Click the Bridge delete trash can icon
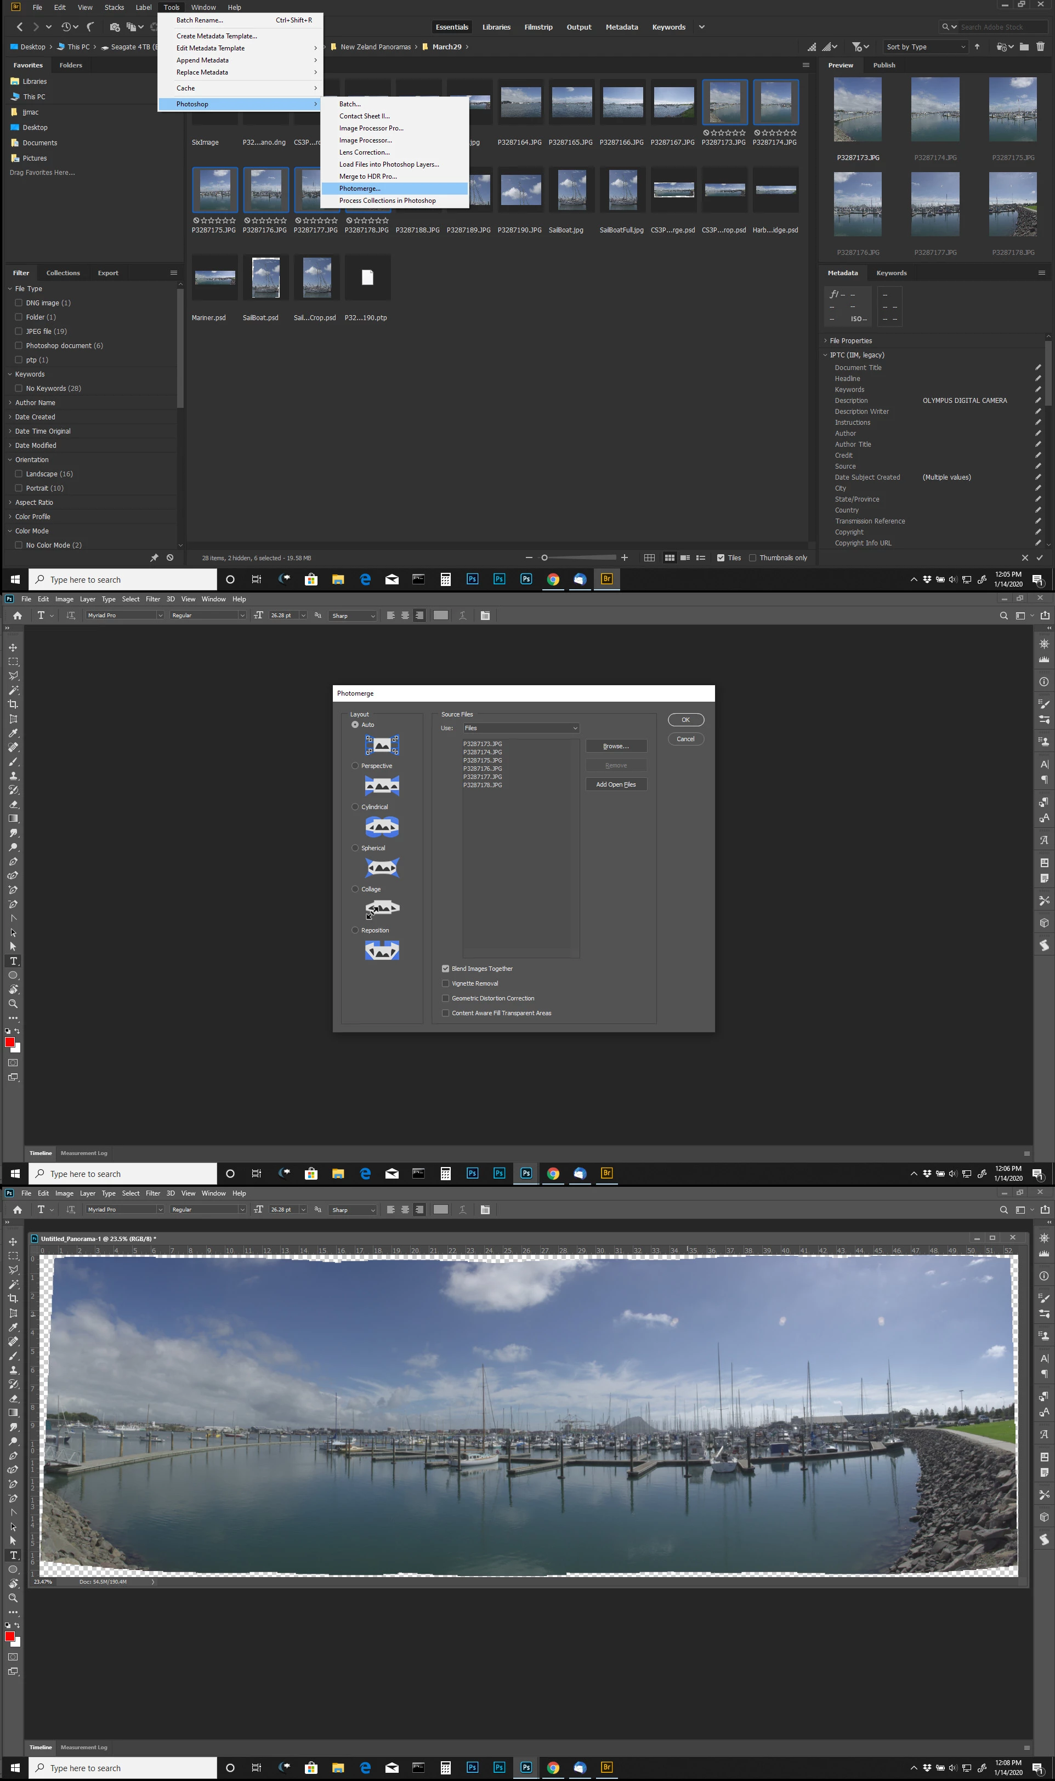Image resolution: width=1055 pixels, height=1781 pixels. (x=1040, y=47)
